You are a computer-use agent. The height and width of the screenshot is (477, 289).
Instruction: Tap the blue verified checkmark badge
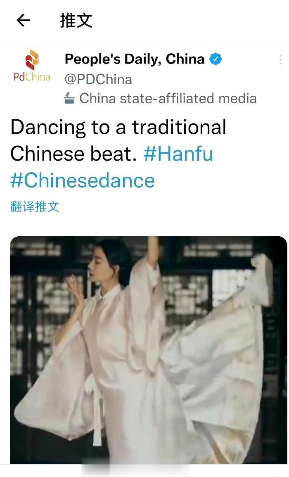pos(216,59)
